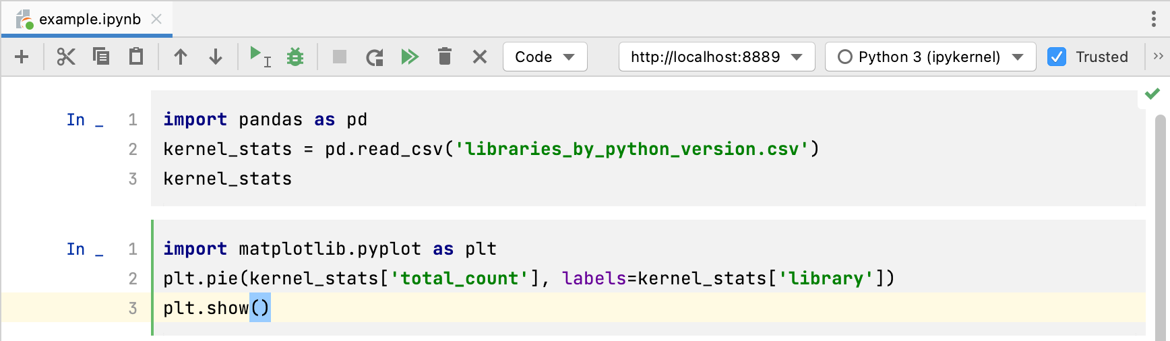Run cell and select below
The height and width of the screenshot is (341, 1170).
point(259,57)
